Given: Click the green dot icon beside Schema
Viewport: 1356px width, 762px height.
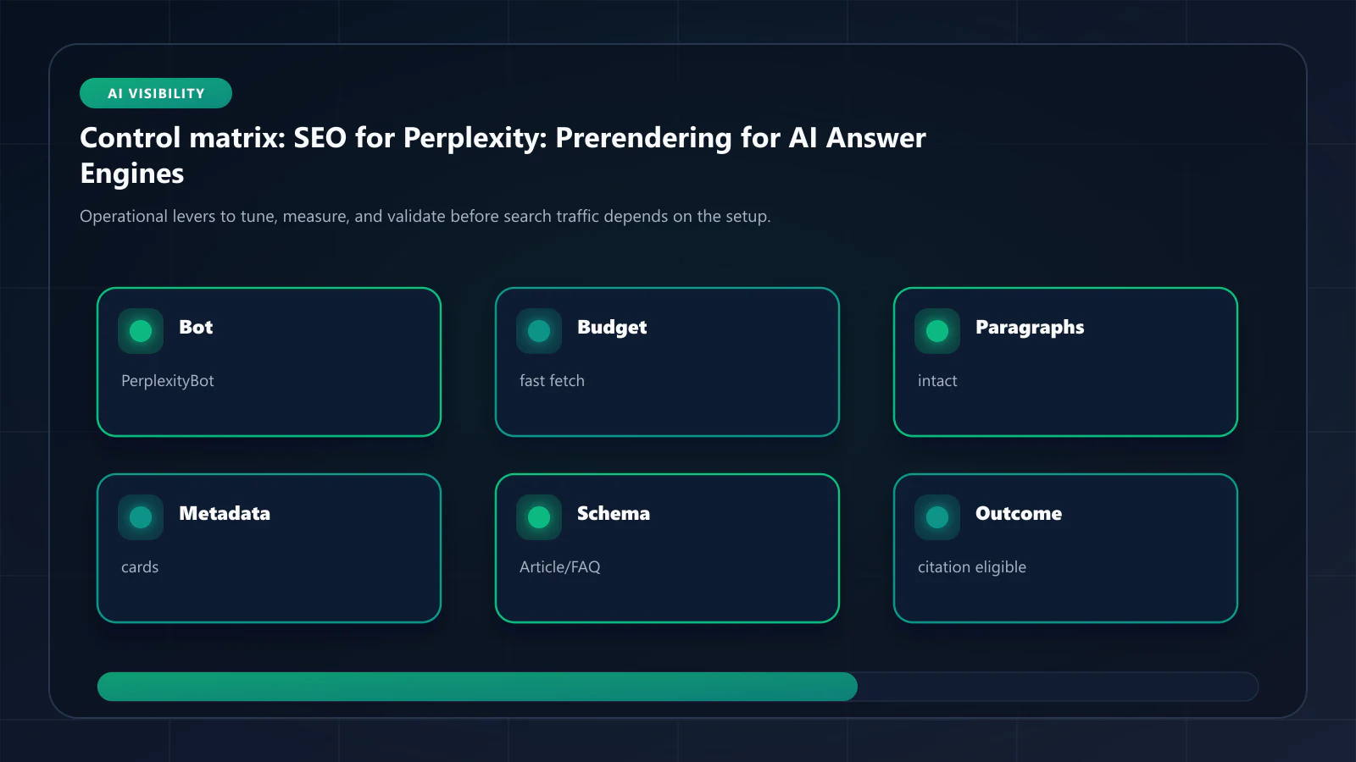Looking at the screenshot, I should [539, 517].
